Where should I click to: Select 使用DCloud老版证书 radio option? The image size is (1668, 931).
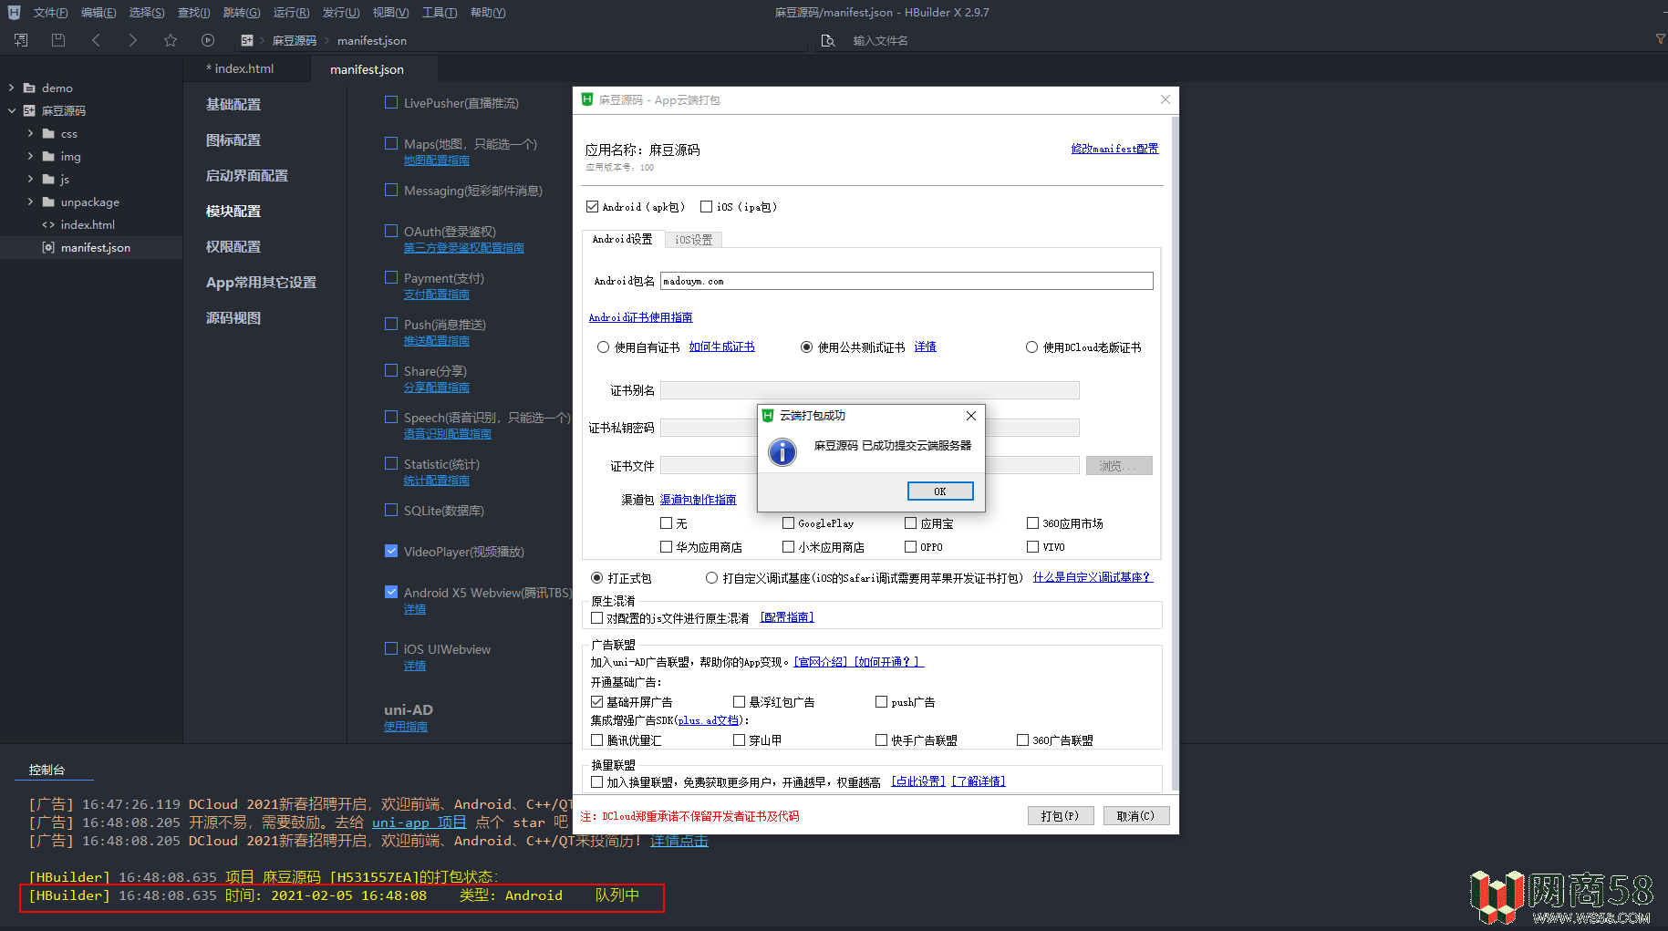pyautogui.click(x=1031, y=347)
